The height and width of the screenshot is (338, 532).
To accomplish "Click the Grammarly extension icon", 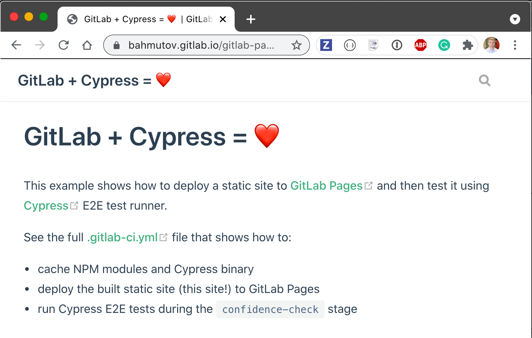I will point(444,45).
